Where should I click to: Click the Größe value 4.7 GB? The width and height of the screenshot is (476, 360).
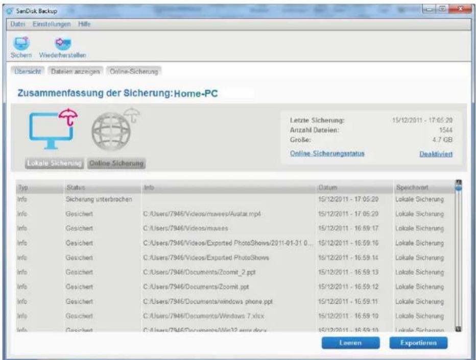442,140
